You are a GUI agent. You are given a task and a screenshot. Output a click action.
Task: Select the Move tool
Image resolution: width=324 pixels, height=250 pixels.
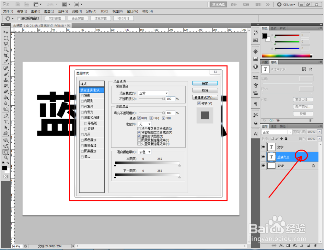click(x=6, y=32)
